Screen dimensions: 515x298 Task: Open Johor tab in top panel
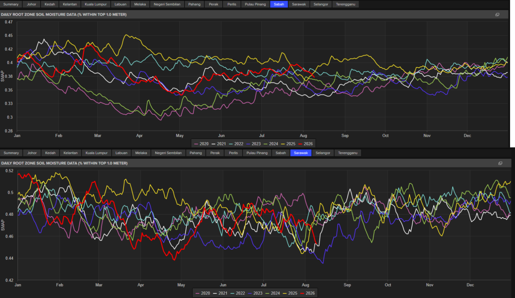[31, 5]
